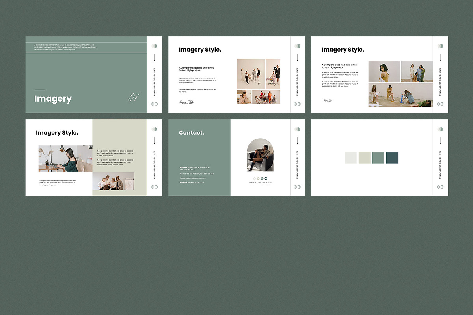Image resolution: width=473 pixels, height=315 pixels.
Task: Open the www.example.com link below arch photo
Action: (260, 183)
